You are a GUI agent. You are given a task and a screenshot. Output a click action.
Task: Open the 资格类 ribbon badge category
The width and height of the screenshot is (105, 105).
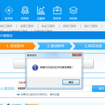tap(25, 10)
